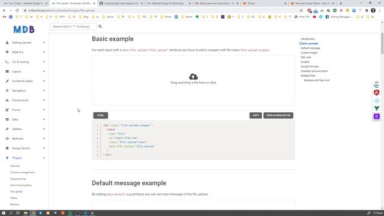Select the HTML code tab
The width and height of the screenshot is (384, 216).
coord(101,115)
